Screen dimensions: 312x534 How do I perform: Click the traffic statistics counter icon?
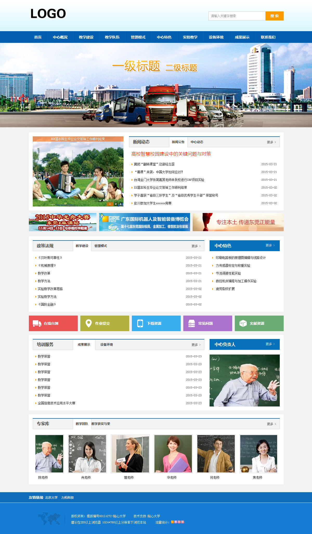(178, 522)
